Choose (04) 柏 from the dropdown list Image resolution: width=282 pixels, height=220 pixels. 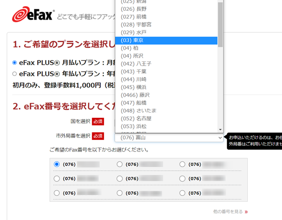[166, 48]
